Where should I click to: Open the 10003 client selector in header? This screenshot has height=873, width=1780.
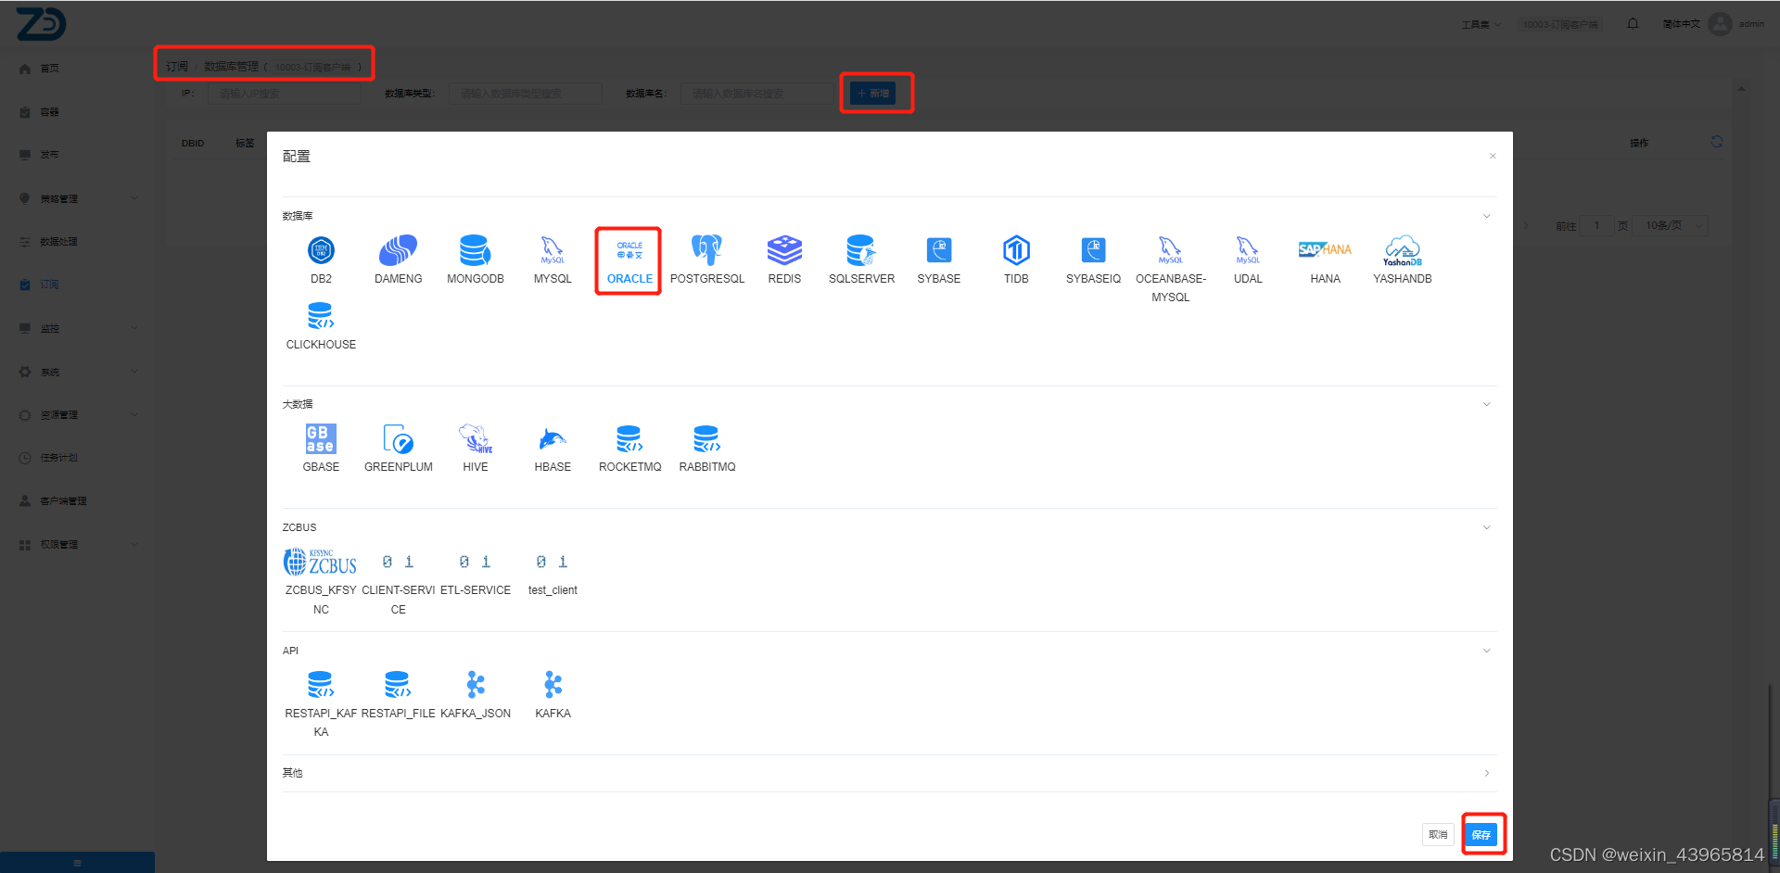click(x=1560, y=24)
